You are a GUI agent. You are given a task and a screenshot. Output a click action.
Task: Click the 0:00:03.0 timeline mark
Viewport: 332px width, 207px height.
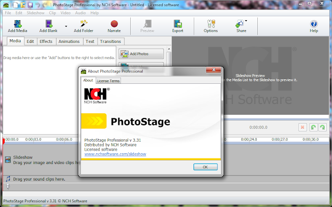point(33,139)
